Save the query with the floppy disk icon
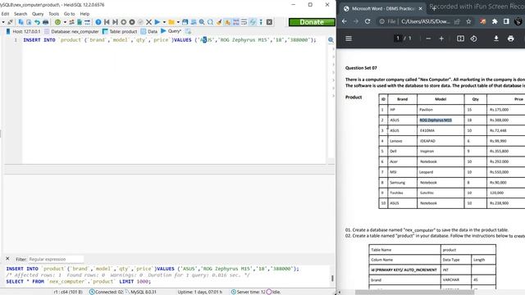The height and width of the screenshot is (295, 525). tap(185, 22)
